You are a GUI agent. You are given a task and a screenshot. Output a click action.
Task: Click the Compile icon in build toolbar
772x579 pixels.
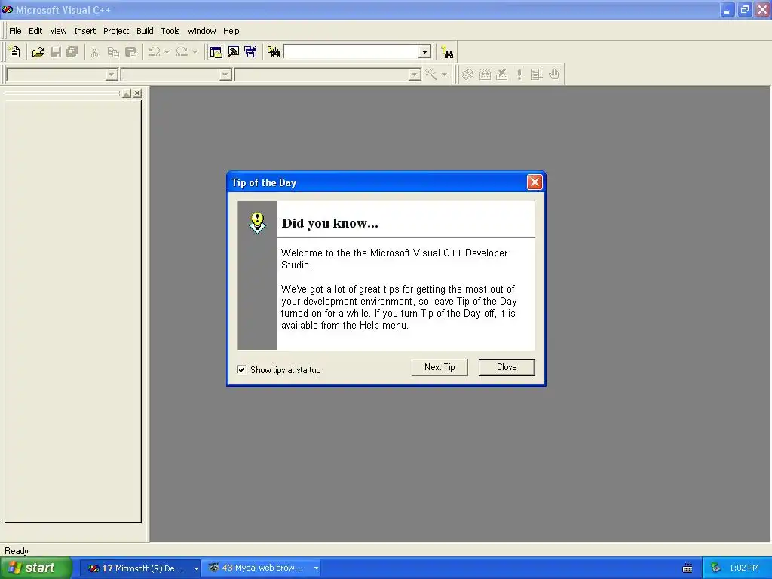click(x=467, y=75)
